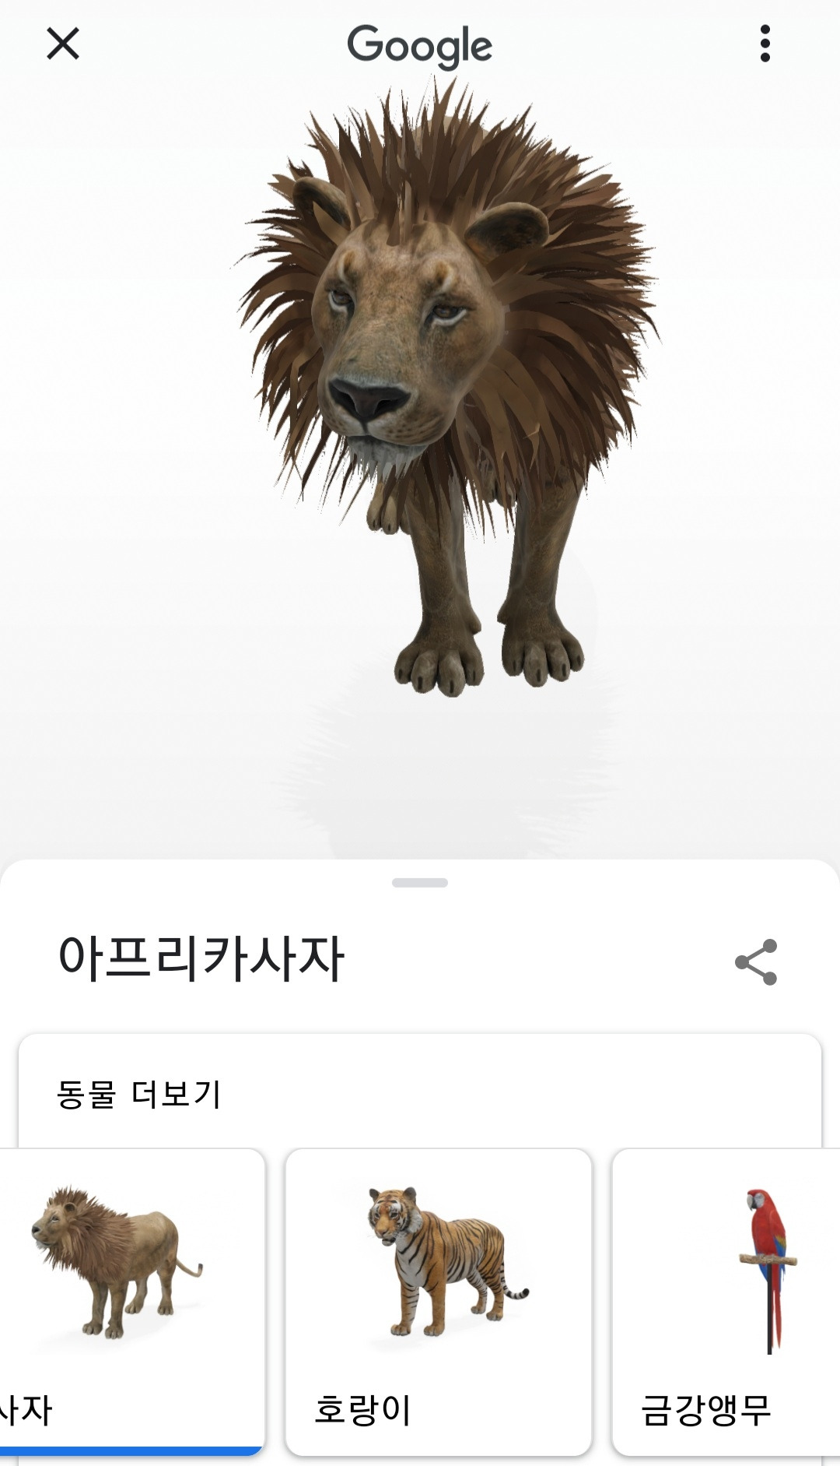Select the 사자 lion card
Image resolution: width=840 pixels, height=1466 pixels.
(132, 1302)
